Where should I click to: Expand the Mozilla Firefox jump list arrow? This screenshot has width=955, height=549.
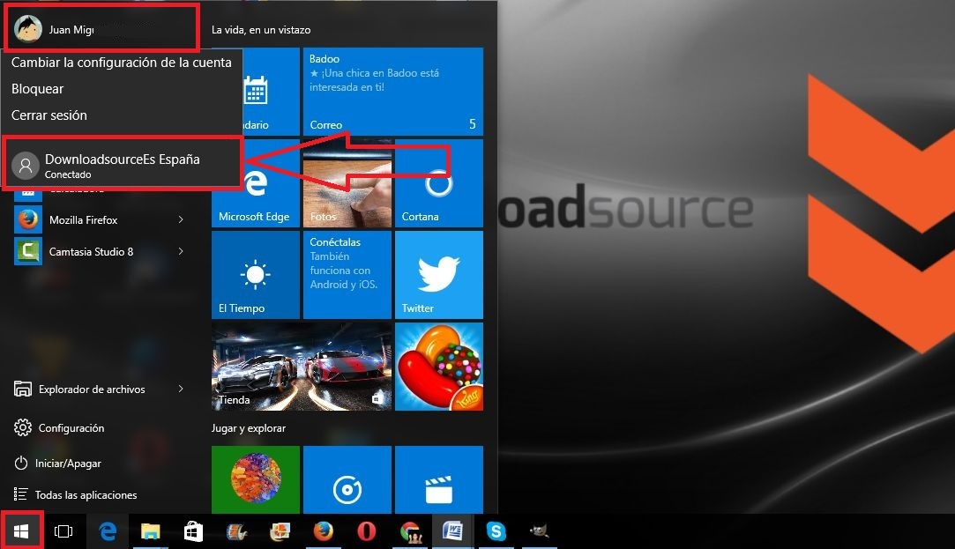click(x=181, y=219)
